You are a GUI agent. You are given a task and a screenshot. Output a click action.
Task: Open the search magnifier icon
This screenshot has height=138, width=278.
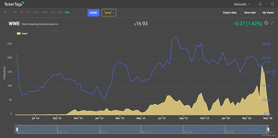6,13
